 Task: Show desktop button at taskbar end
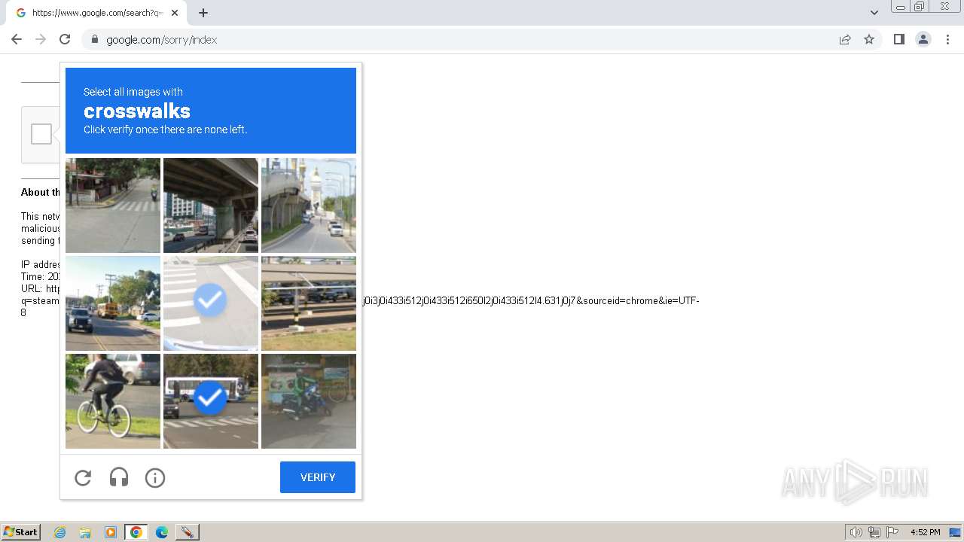(x=955, y=532)
